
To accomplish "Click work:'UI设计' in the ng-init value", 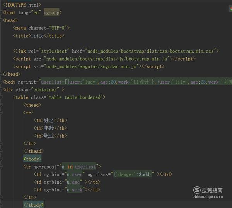I will (x=135, y=82).
